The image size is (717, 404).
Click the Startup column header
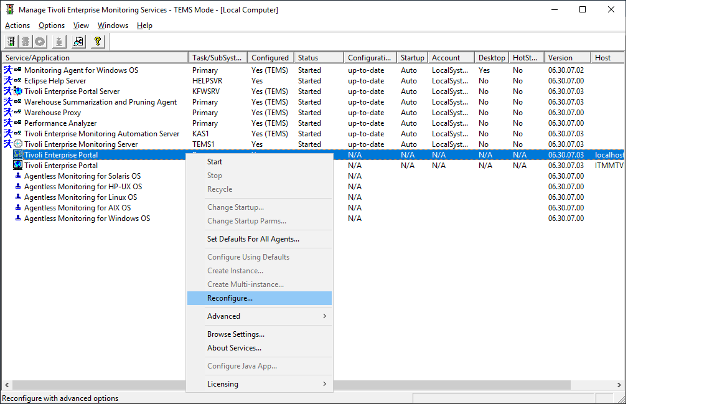(x=413, y=58)
